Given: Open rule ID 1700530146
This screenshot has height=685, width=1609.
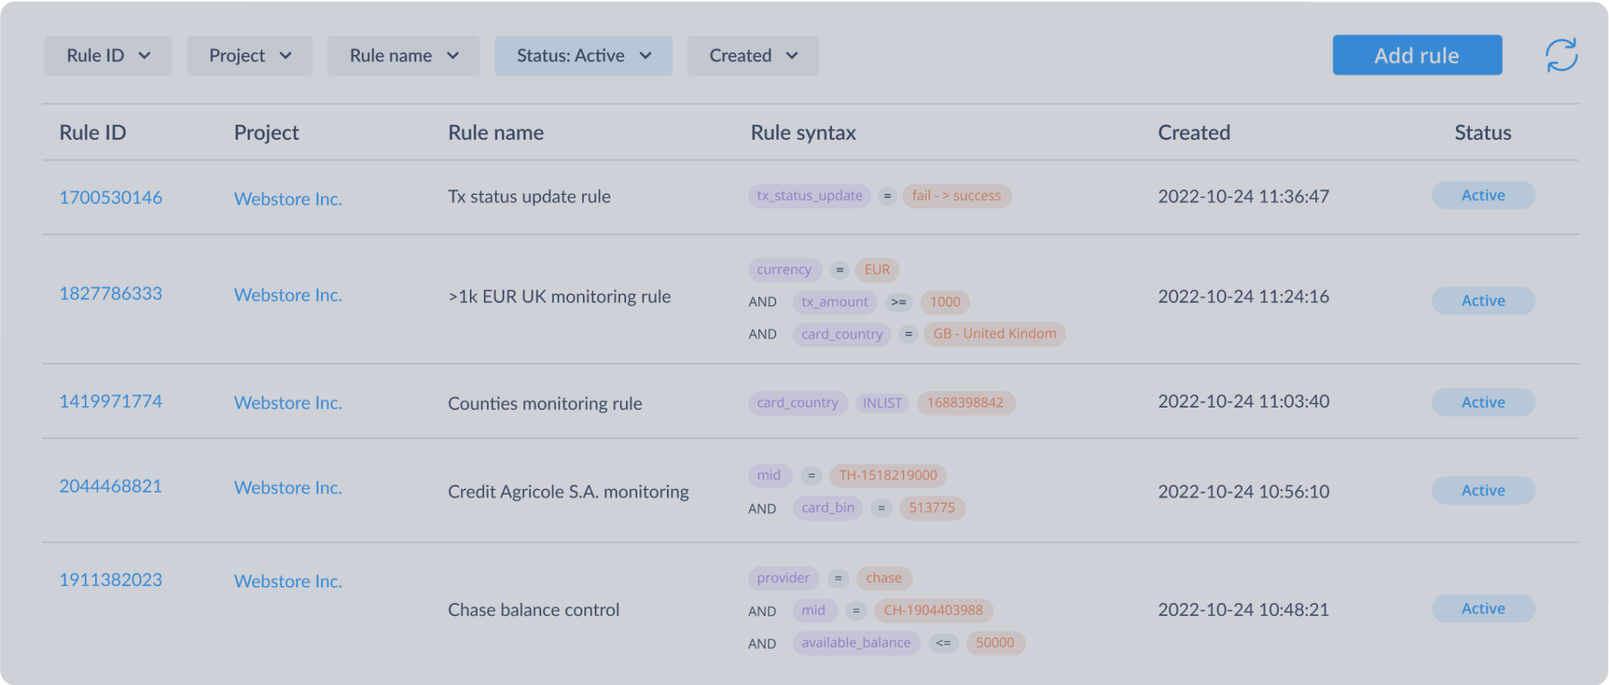Looking at the screenshot, I should pos(111,197).
